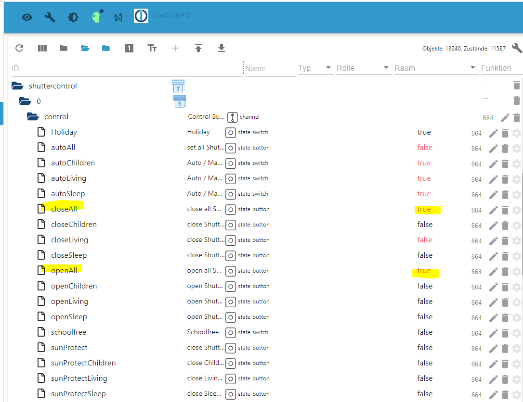Click the sync-disabled icon in header

(x=118, y=17)
